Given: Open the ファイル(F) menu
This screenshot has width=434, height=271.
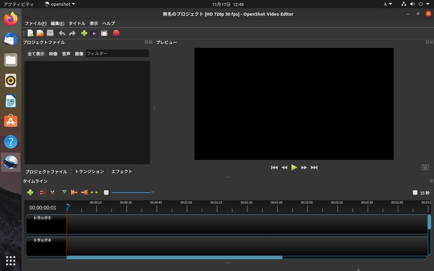Looking at the screenshot, I should tap(35, 23).
